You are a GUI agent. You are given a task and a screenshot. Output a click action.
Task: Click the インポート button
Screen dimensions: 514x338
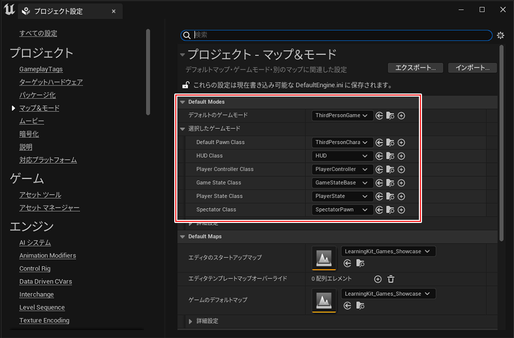pyautogui.click(x=472, y=68)
